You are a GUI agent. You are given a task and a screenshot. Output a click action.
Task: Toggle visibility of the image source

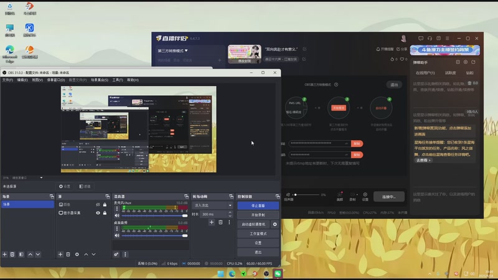pyautogui.click(x=98, y=205)
